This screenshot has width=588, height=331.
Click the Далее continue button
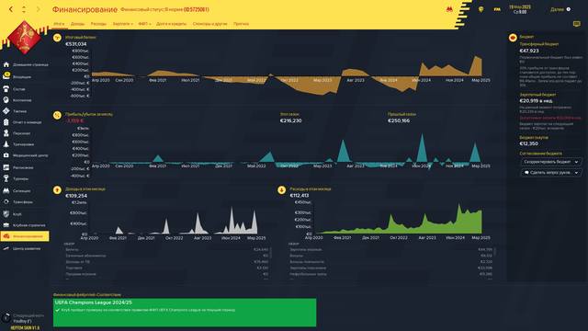(x=560, y=9)
